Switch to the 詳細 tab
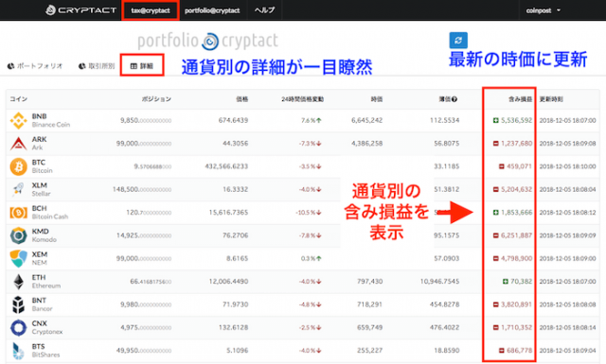Image resolution: width=606 pixels, height=364 pixels. [142, 66]
